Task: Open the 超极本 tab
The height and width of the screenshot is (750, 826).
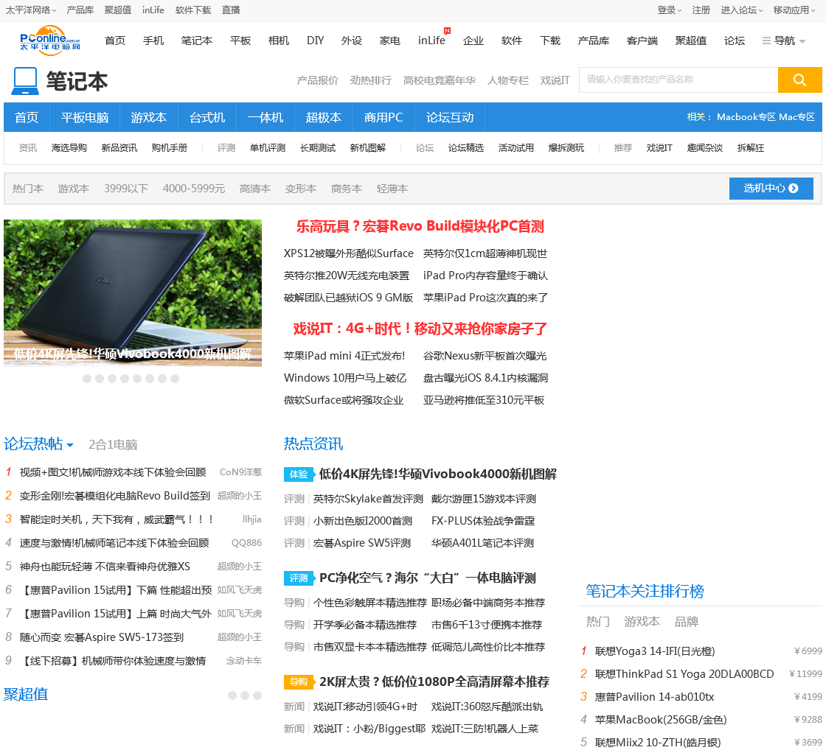Action: point(324,117)
